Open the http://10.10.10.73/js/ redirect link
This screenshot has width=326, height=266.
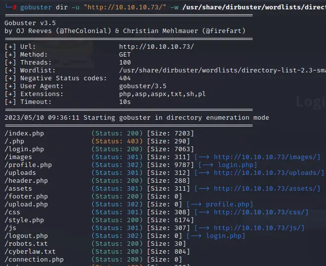click(x=257, y=228)
